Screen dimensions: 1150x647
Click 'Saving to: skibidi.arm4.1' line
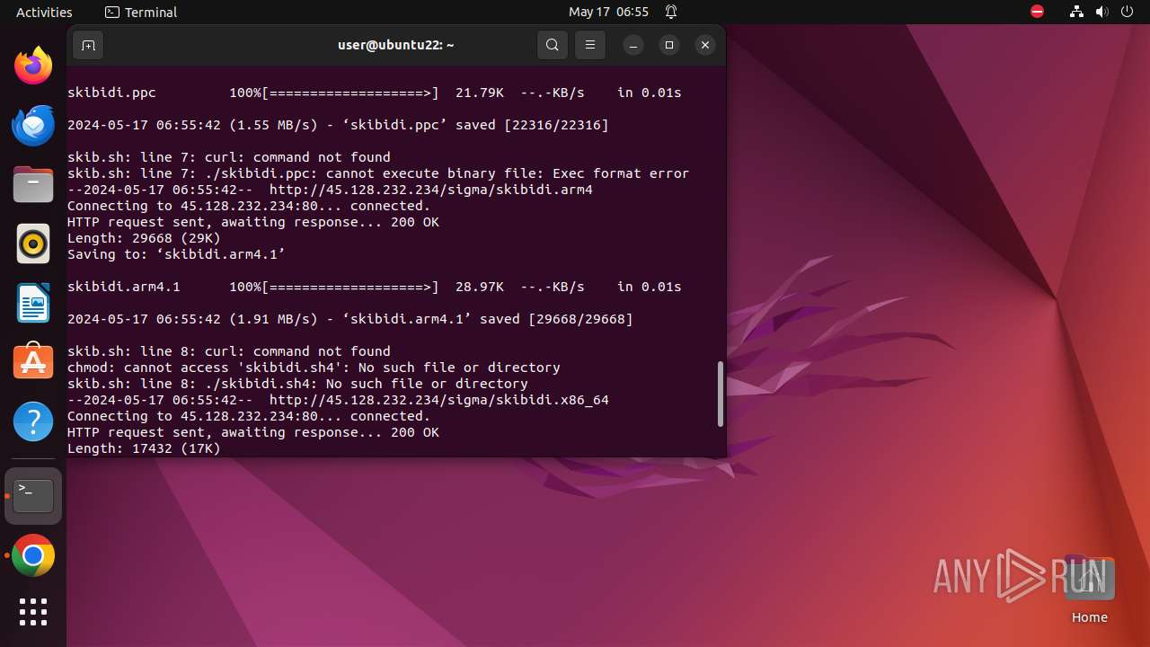(176, 254)
